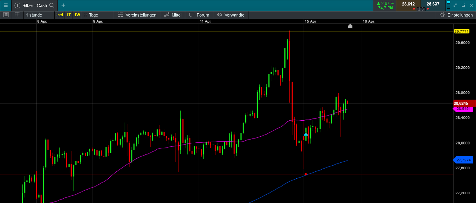Switch to the 1W quick interval
Image resolution: width=476 pixels, height=203 pixels.
(77, 15)
